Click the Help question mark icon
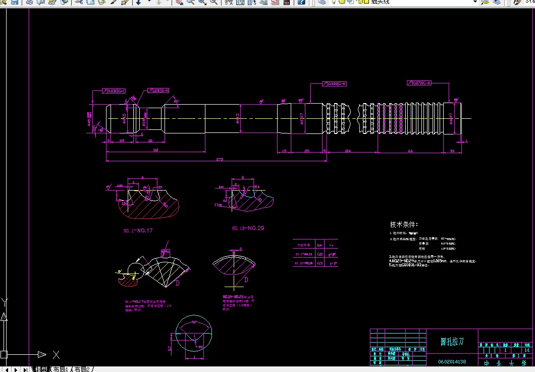The height and width of the screenshot is (372, 535). click(301, 2)
